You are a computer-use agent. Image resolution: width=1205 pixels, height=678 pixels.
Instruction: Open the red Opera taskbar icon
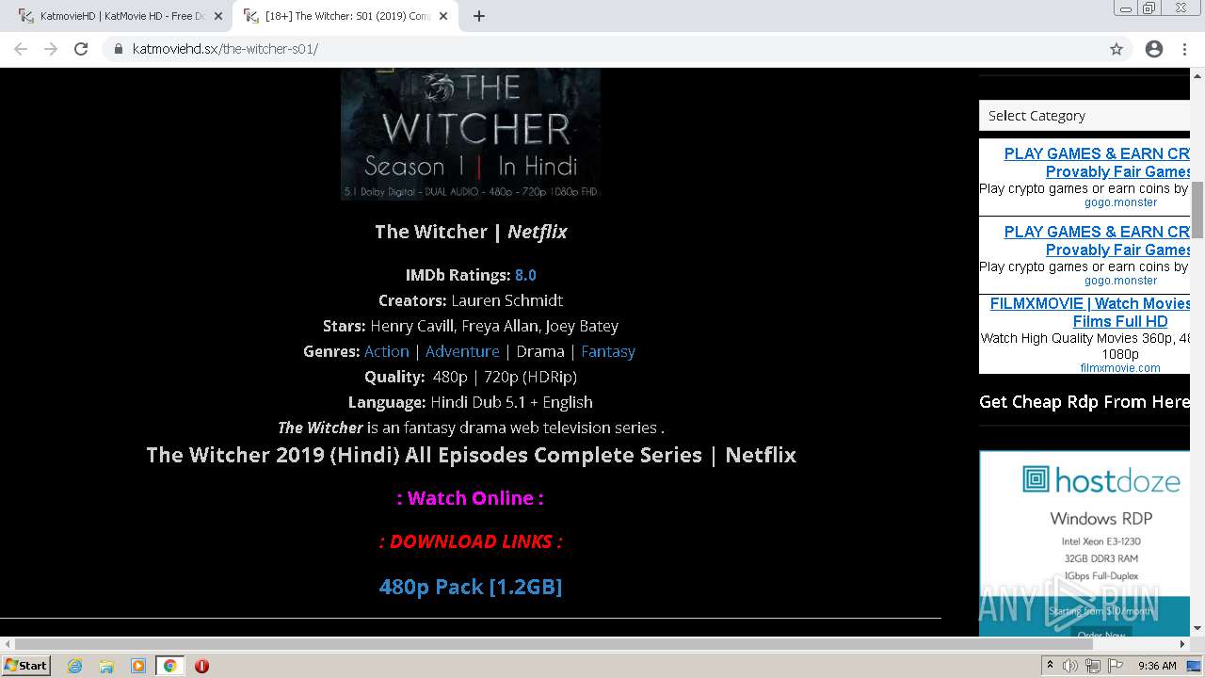pyautogui.click(x=201, y=666)
